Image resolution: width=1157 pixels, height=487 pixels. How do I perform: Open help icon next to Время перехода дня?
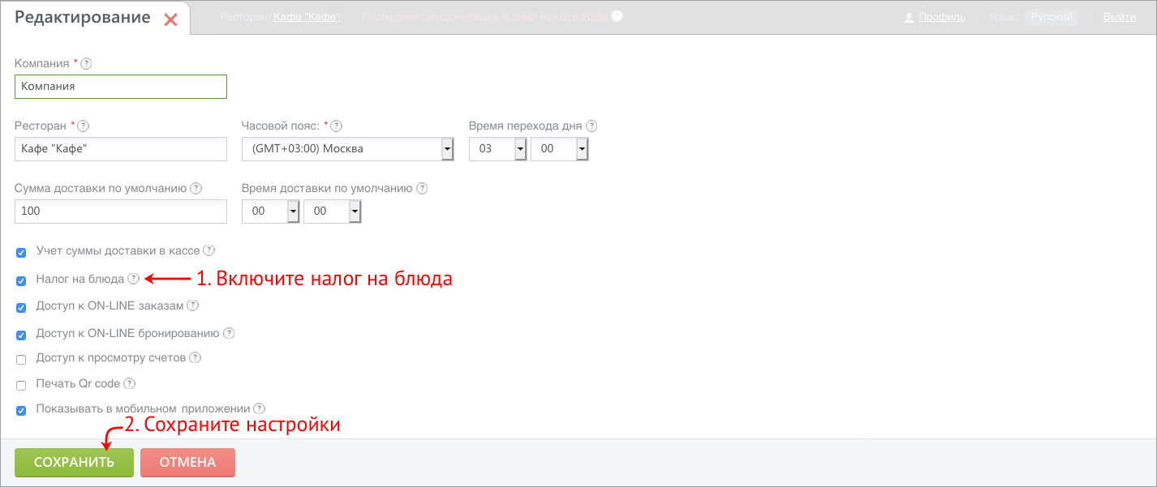point(591,126)
